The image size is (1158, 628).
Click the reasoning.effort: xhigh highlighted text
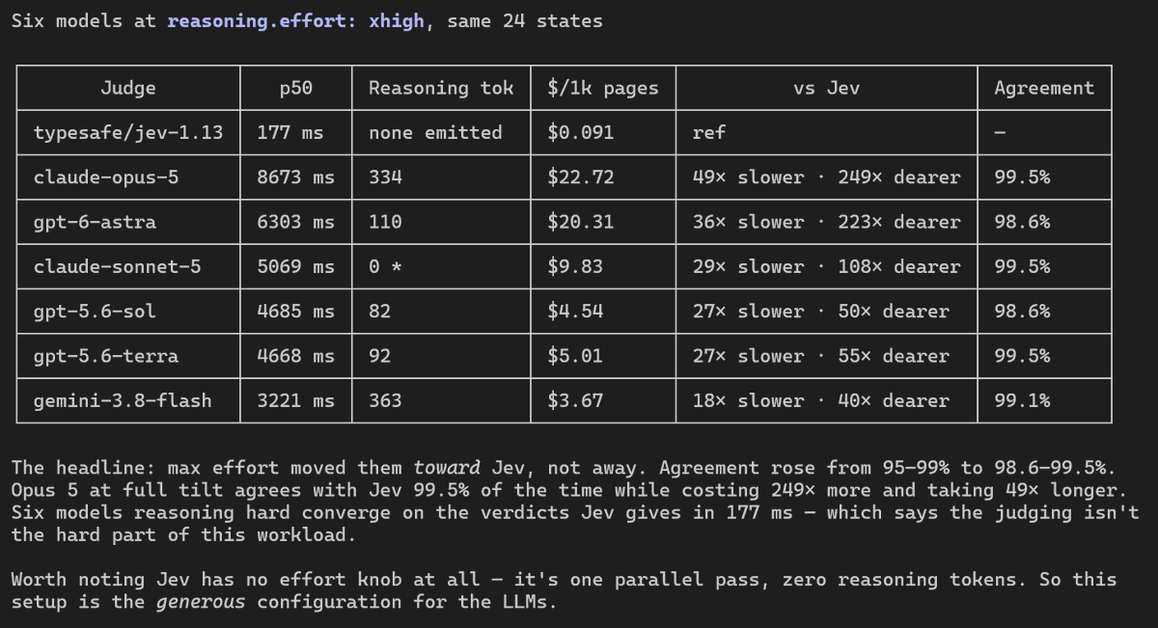[x=295, y=21]
